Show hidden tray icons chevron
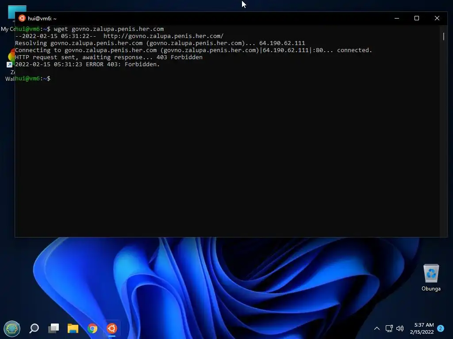453x339 pixels. pos(377,328)
